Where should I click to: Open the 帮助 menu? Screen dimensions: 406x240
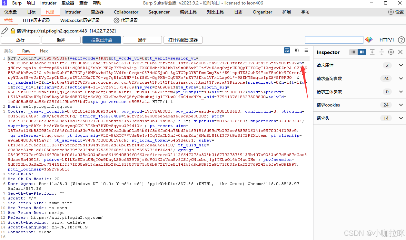click(x=97, y=3)
